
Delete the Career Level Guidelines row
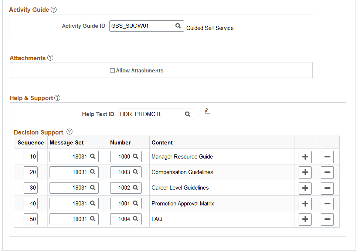click(327, 188)
